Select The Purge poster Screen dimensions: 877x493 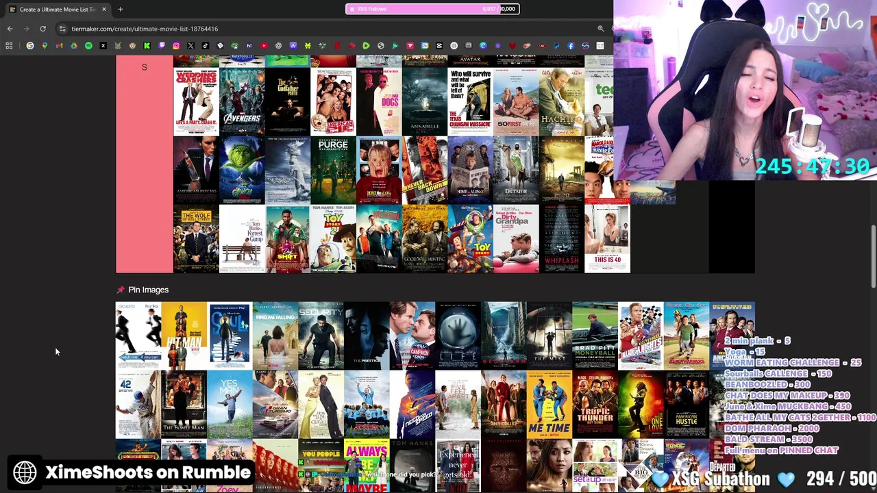pyautogui.click(x=333, y=170)
